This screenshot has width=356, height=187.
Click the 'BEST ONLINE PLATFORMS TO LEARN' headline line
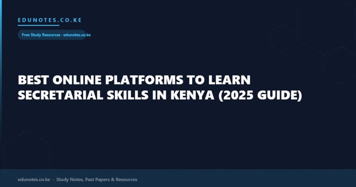(134, 80)
